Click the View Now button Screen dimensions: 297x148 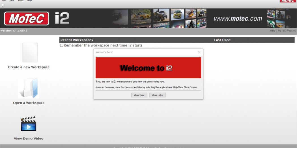click(139, 95)
